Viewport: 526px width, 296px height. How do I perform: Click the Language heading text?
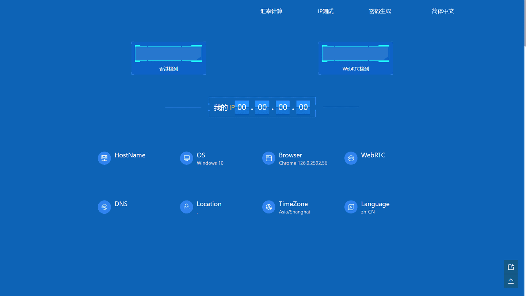[x=375, y=204]
